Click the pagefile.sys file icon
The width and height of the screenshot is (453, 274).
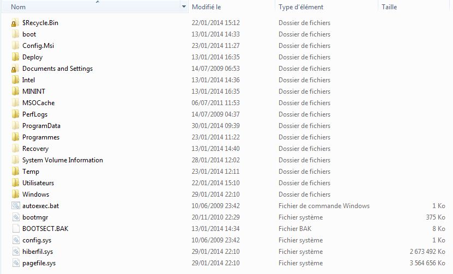point(16,263)
